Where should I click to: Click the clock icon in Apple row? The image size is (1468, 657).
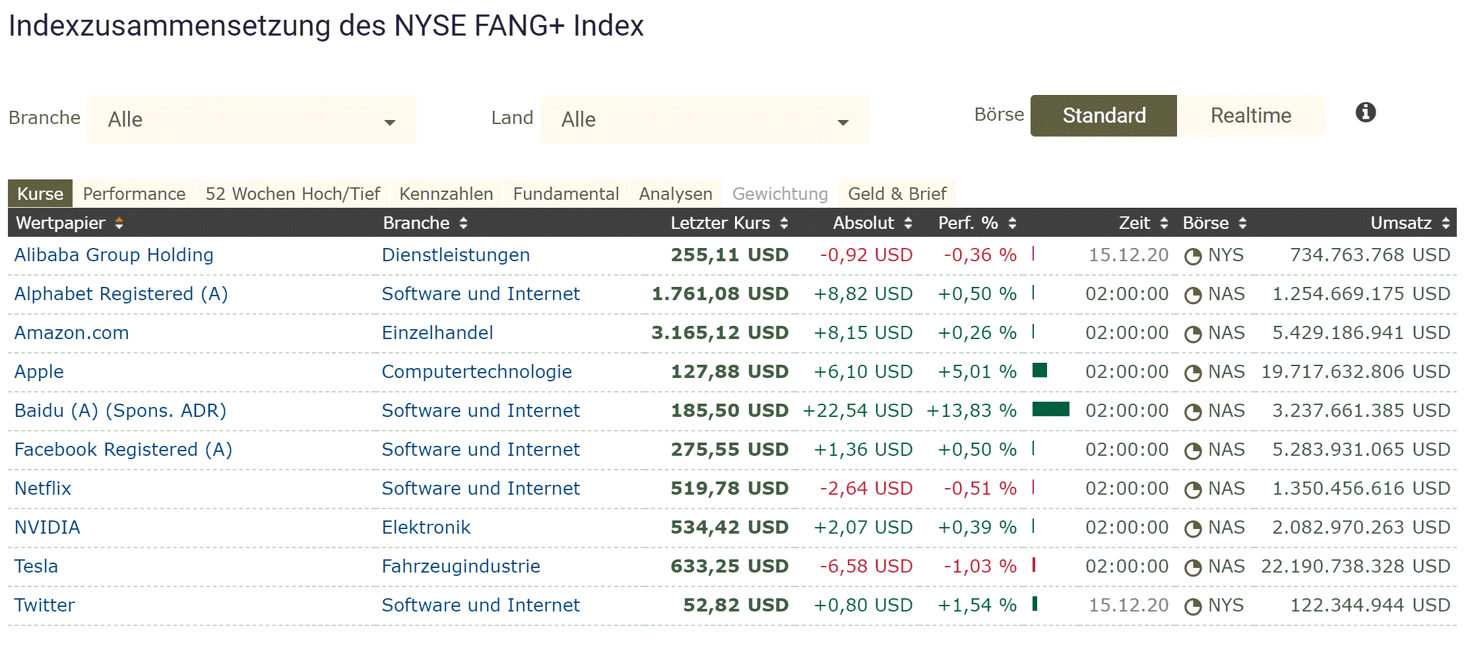click(x=1193, y=373)
